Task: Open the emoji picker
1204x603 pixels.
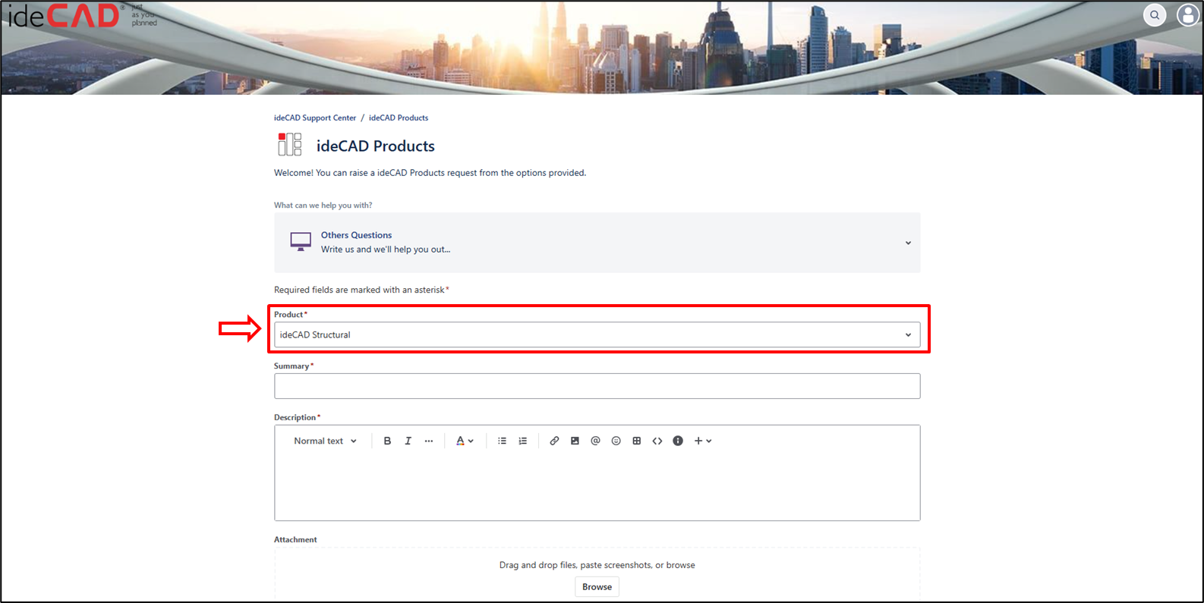Action: pos(616,441)
